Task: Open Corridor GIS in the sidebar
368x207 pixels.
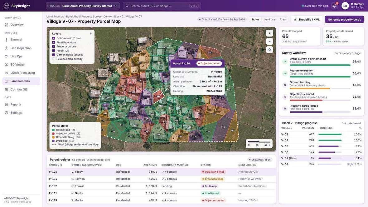Action: (x=21, y=90)
